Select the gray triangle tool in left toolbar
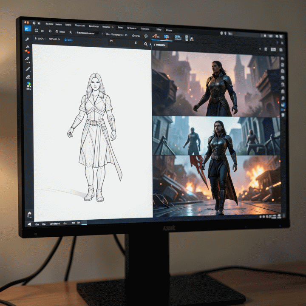The image size is (306, 306). tap(28, 47)
